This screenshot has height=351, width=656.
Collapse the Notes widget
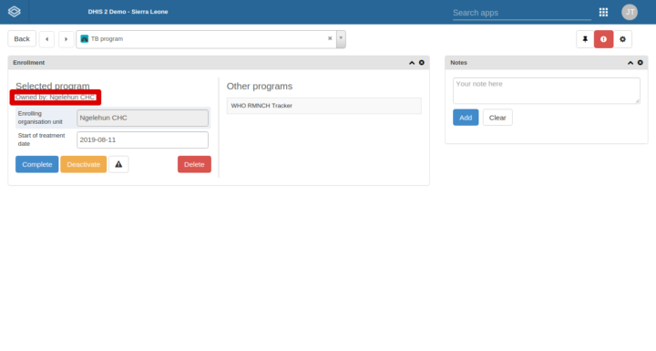[x=630, y=63]
